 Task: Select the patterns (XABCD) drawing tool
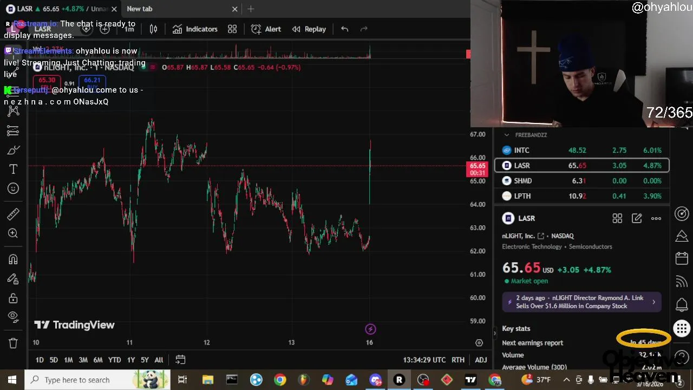click(x=13, y=111)
